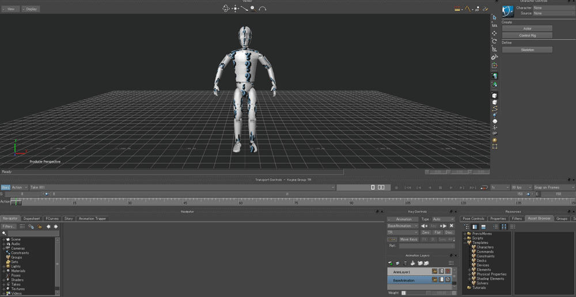Click the Character Controls runner logo icon
This screenshot has height=297, width=576.
[x=507, y=10]
